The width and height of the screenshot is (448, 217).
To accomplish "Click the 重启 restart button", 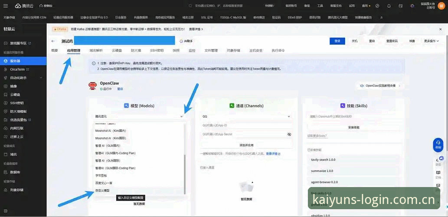I will [371, 41].
